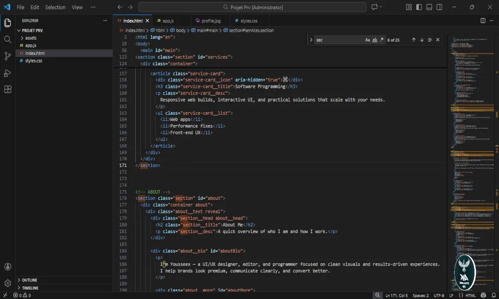Open editor More Actions ellipsis
499x299 pixels.
[492, 21]
